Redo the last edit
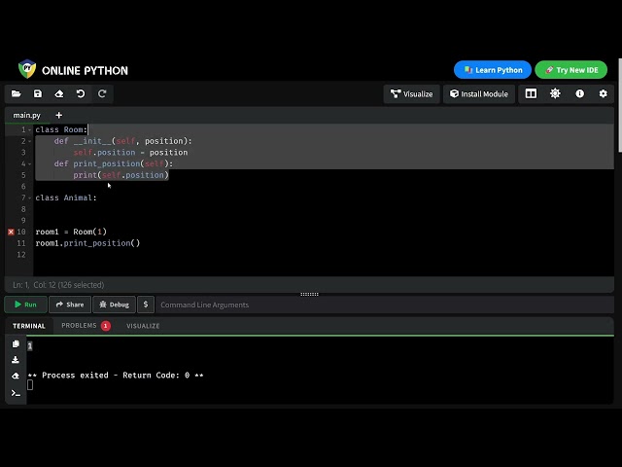 (102, 93)
